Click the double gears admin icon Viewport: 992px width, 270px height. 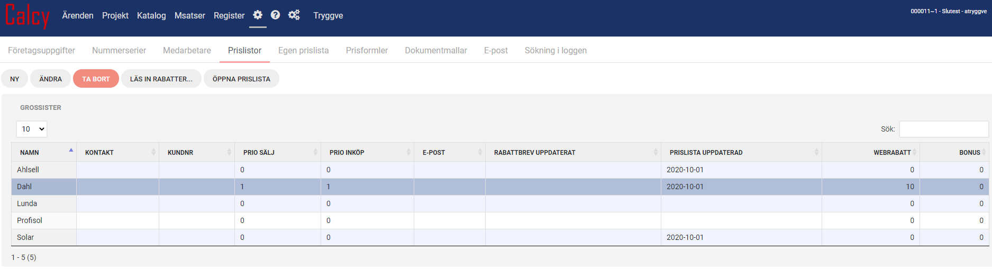click(294, 15)
